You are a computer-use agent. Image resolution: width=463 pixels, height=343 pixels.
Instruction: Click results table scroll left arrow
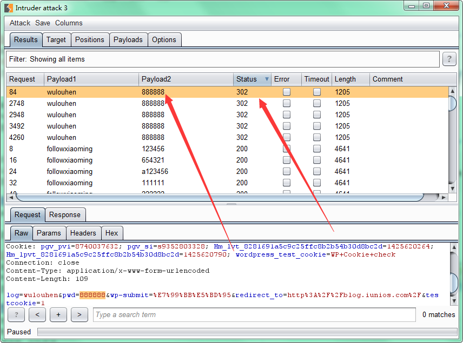click(x=11, y=197)
